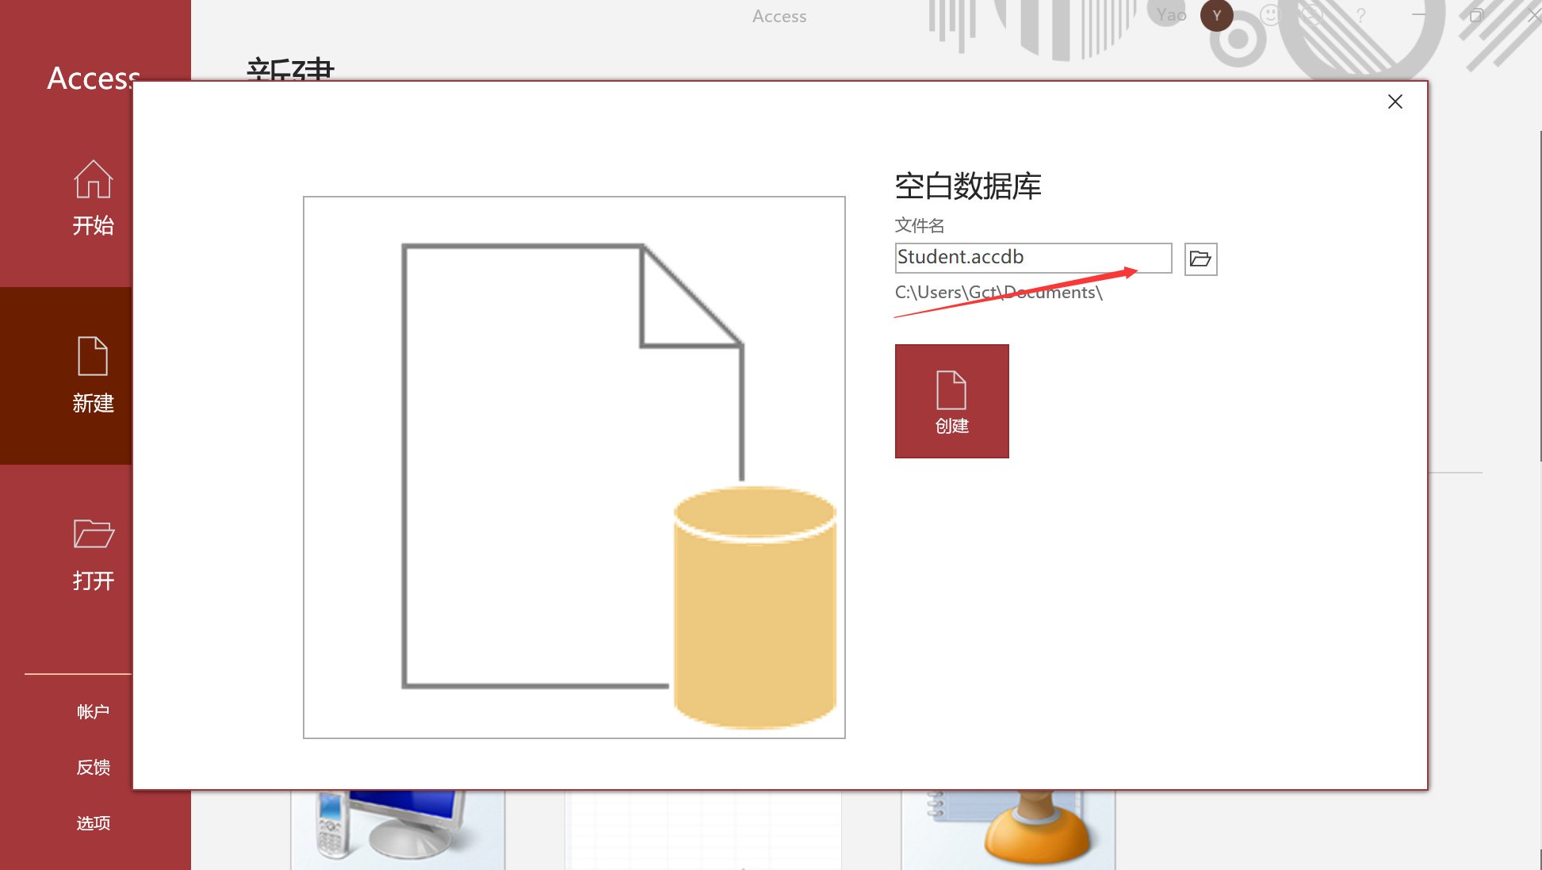Image resolution: width=1542 pixels, height=870 pixels.
Task: Open the 帐户 account page
Action: 93,711
